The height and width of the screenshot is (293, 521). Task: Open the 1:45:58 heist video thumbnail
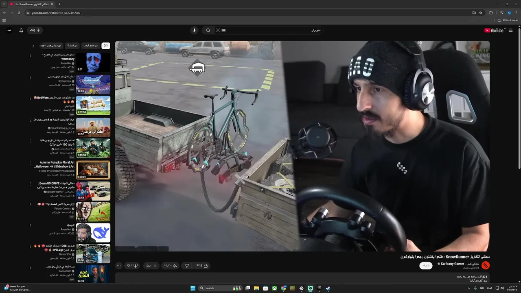coord(93,148)
